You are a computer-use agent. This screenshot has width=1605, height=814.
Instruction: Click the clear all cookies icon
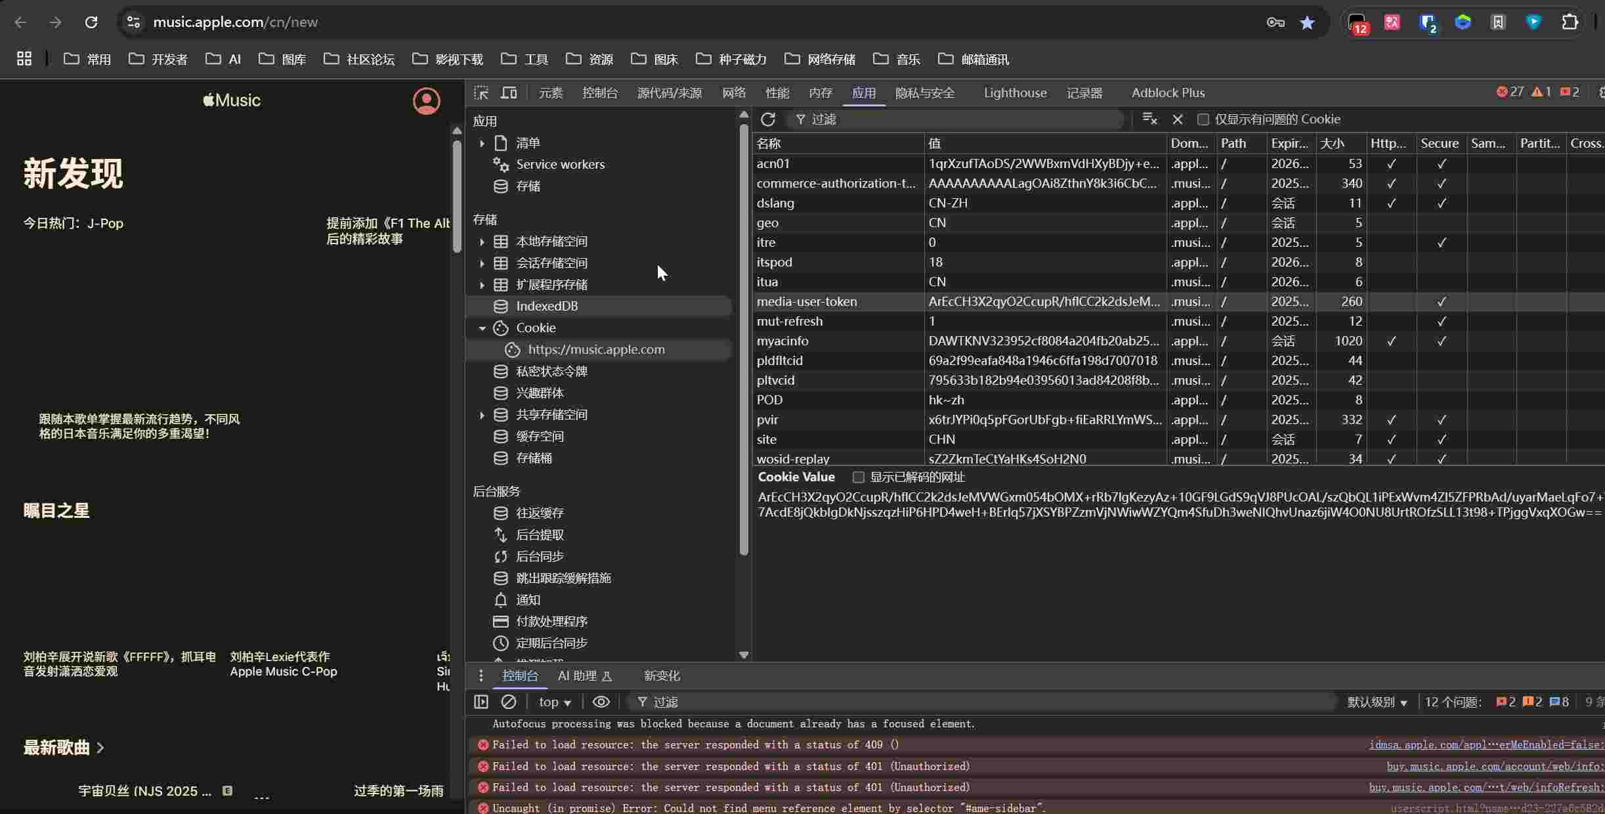[x=1149, y=119]
